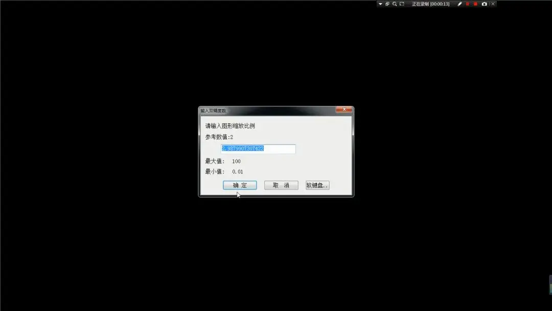Screen dimensions: 552x311
Task: Confirm with the 确定 button
Action: point(240,185)
